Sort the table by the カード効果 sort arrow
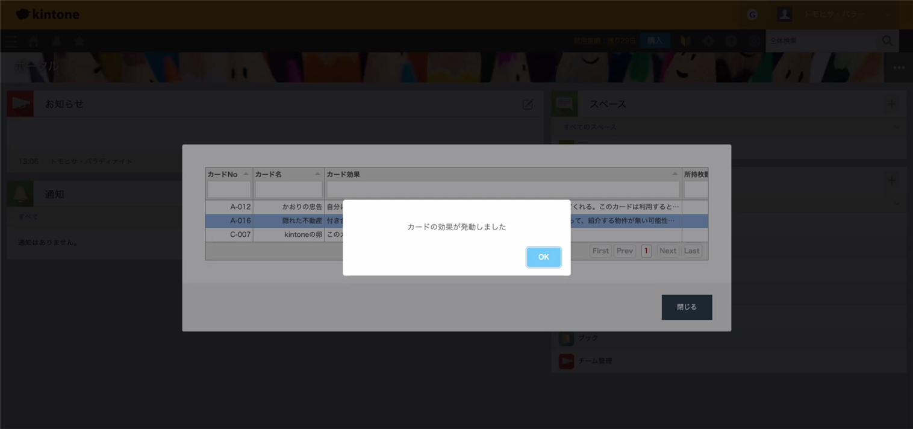This screenshot has height=429, width=913. (x=675, y=174)
